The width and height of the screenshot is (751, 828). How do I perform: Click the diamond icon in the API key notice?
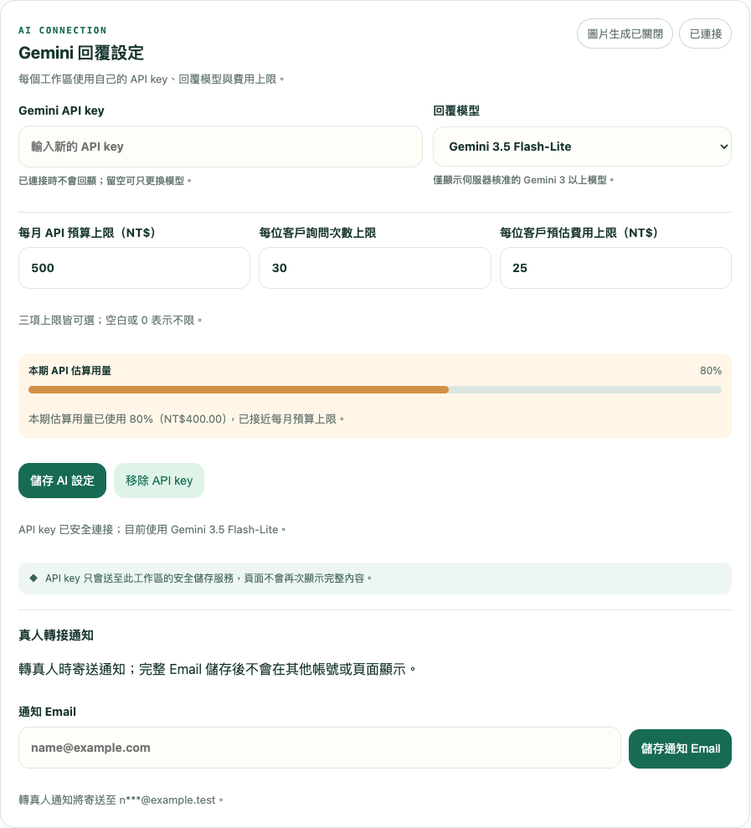click(33, 579)
